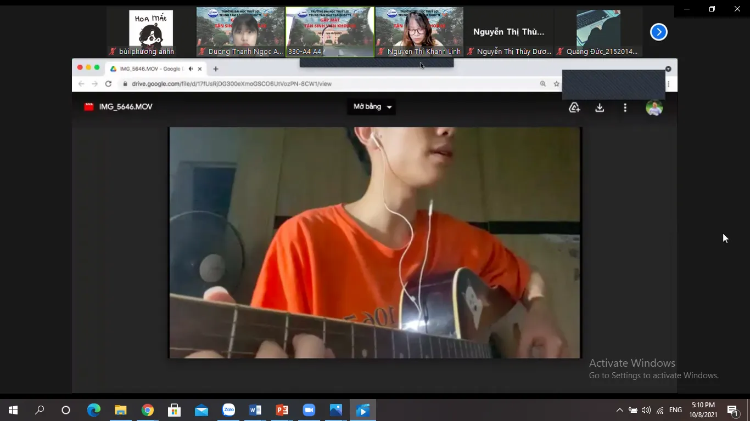Click the volume icon in system tray
This screenshot has height=421, width=750.
[x=646, y=410]
